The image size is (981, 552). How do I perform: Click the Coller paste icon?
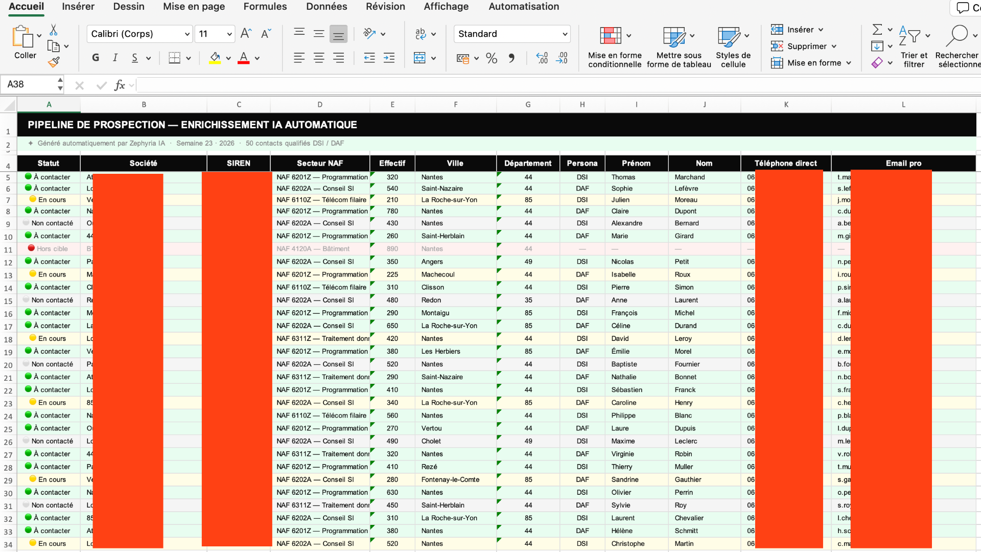pos(22,37)
